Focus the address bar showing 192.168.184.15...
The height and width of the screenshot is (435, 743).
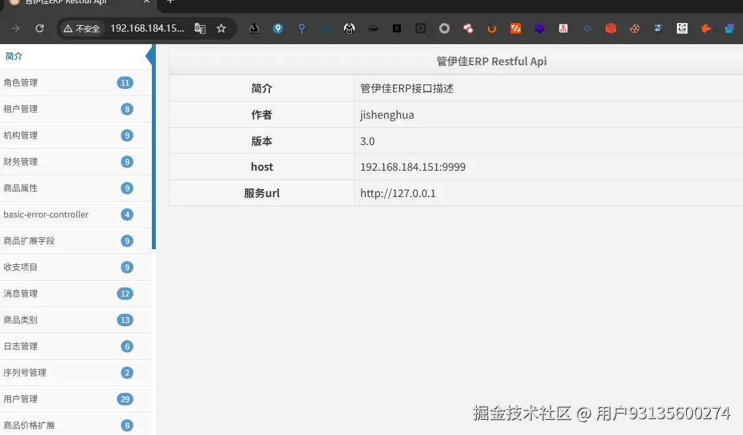[x=147, y=28]
